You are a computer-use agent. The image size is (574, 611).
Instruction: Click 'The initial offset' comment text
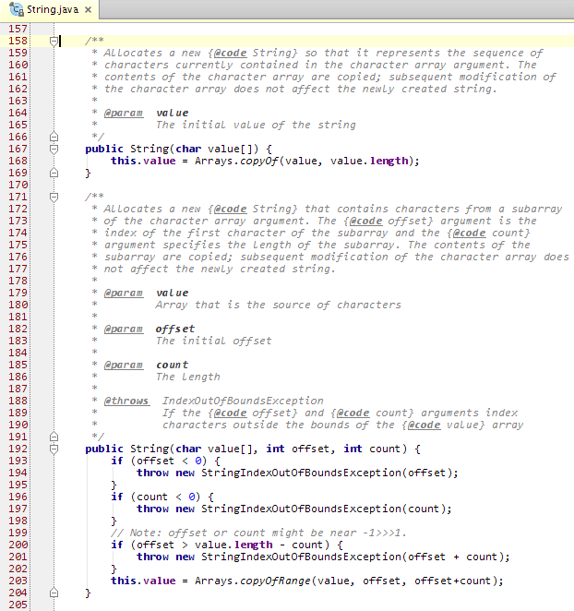[x=213, y=341]
